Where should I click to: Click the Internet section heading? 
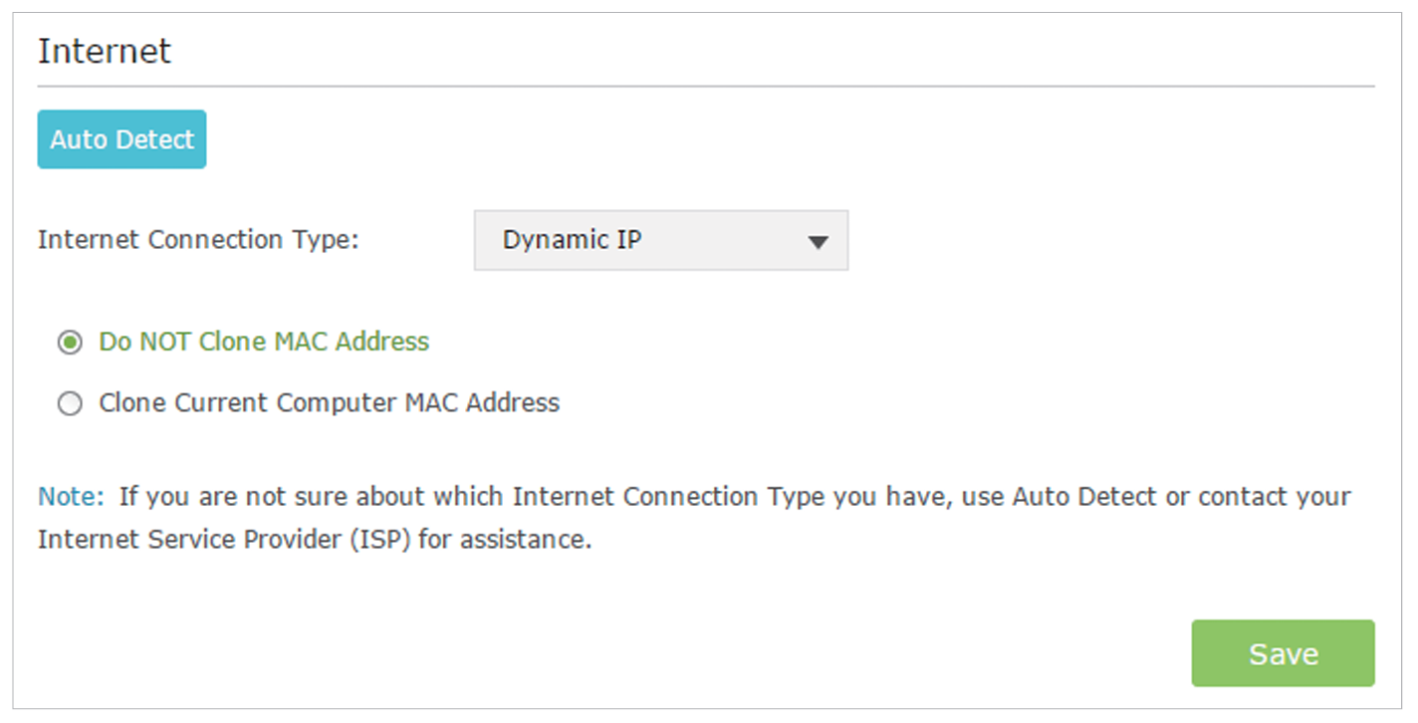coord(104,50)
